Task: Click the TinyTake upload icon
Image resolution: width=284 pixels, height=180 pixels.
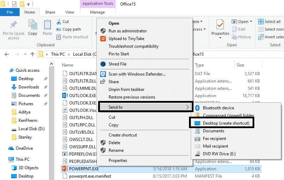Action: pyautogui.click(x=103, y=39)
